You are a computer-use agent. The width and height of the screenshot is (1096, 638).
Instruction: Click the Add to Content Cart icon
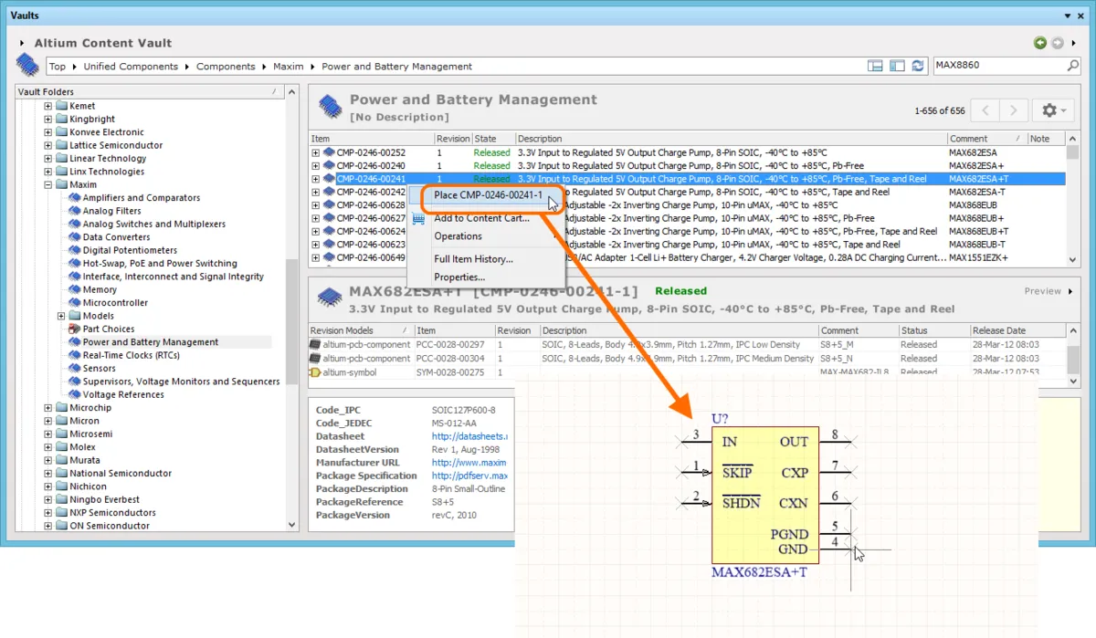[x=419, y=218]
